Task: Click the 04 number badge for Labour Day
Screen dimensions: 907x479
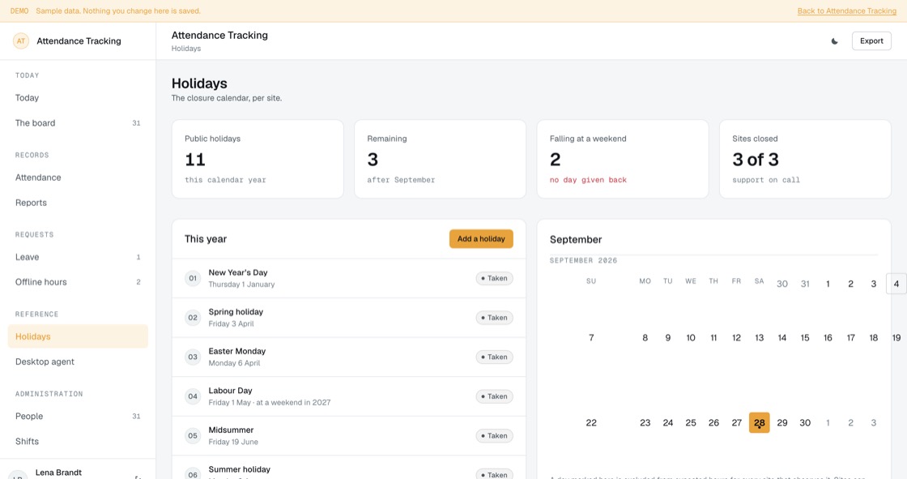Action: tap(193, 397)
